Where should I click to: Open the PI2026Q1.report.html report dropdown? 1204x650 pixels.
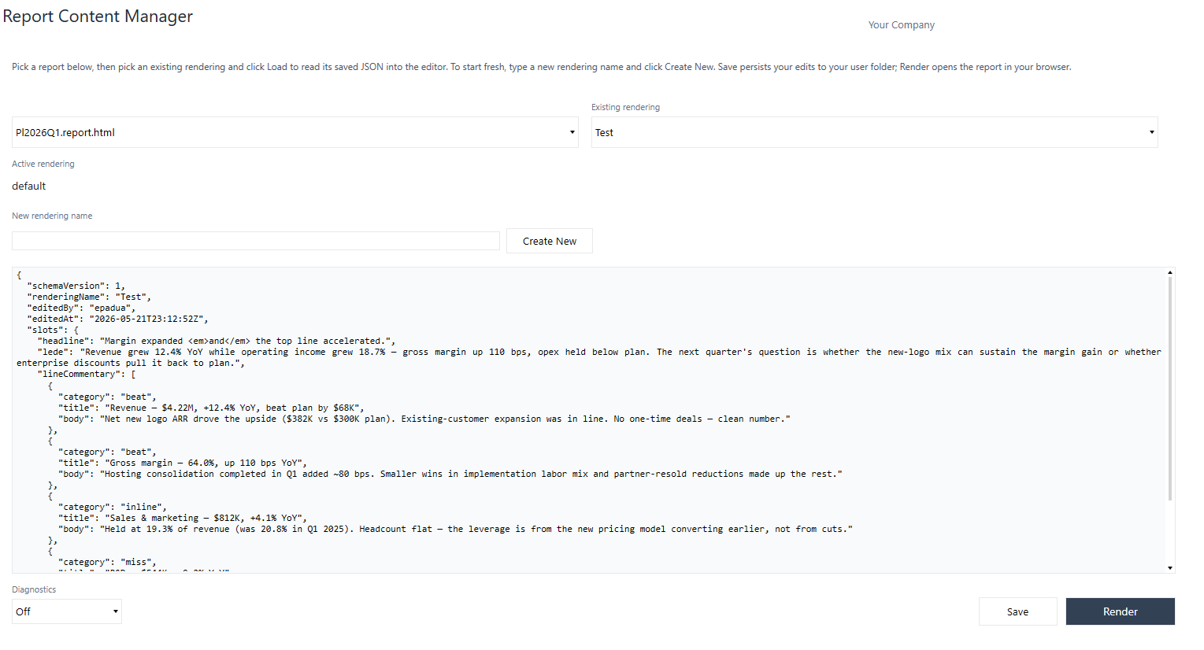pyautogui.click(x=295, y=132)
